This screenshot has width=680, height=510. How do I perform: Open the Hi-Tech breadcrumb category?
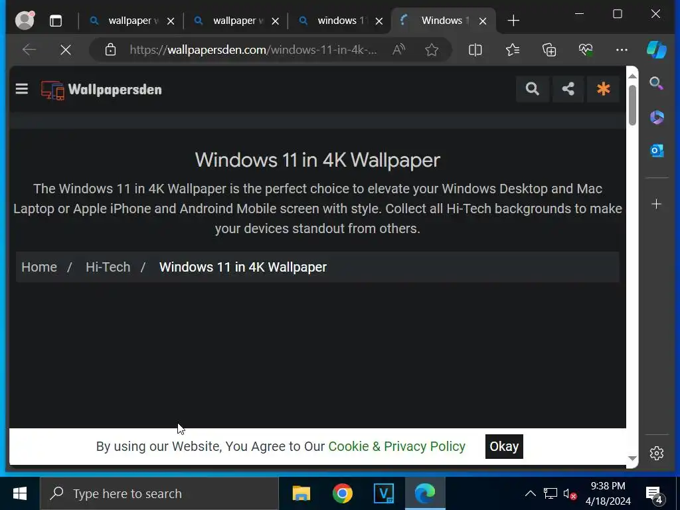108,267
